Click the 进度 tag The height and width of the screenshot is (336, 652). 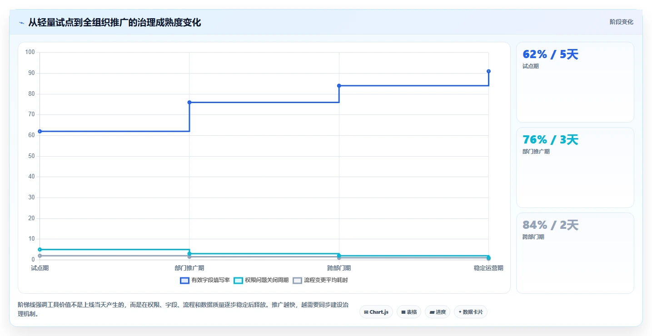click(438, 312)
